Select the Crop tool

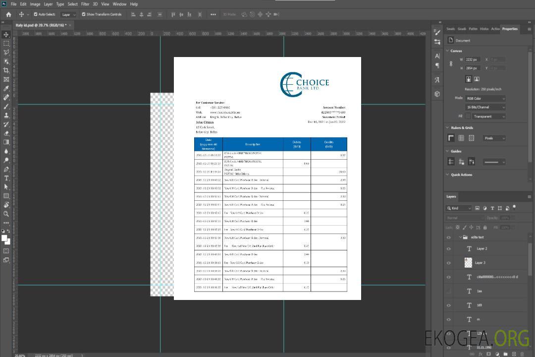pos(6,70)
